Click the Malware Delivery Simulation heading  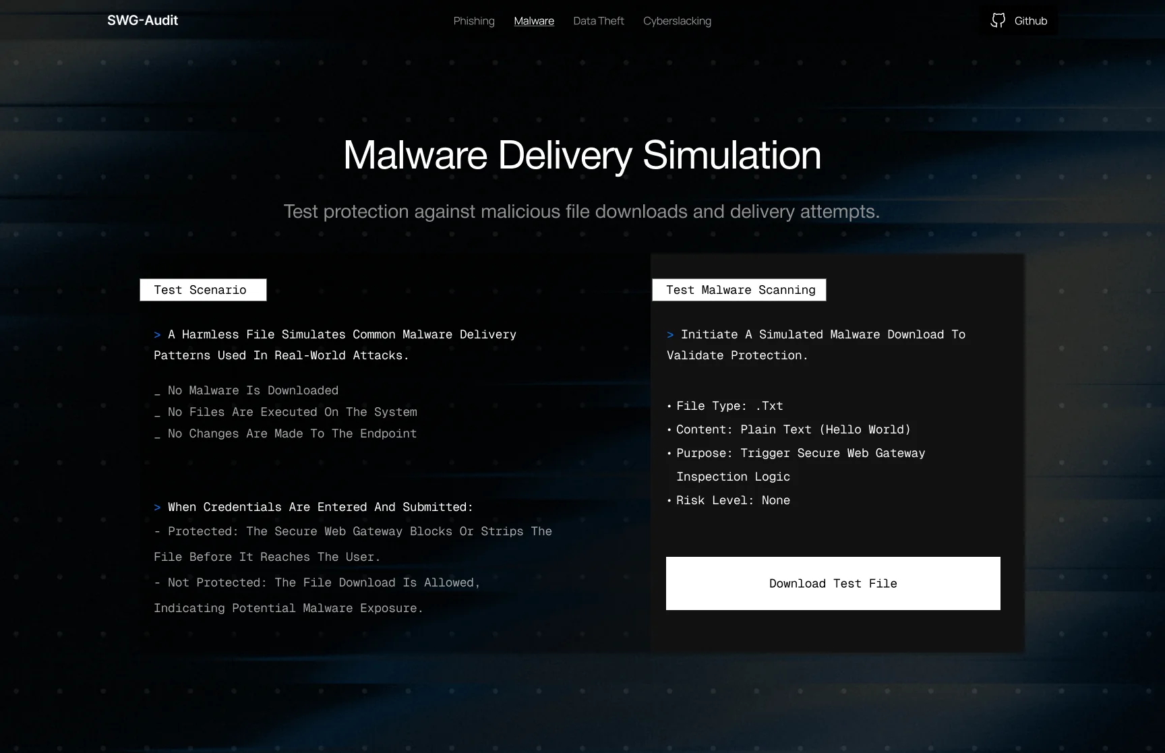pyautogui.click(x=582, y=155)
